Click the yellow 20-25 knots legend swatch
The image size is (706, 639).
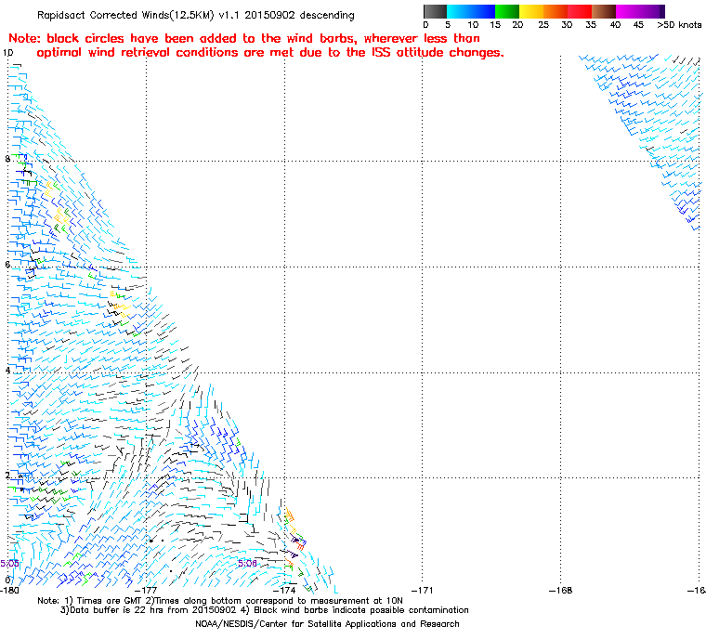coord(531,11)
